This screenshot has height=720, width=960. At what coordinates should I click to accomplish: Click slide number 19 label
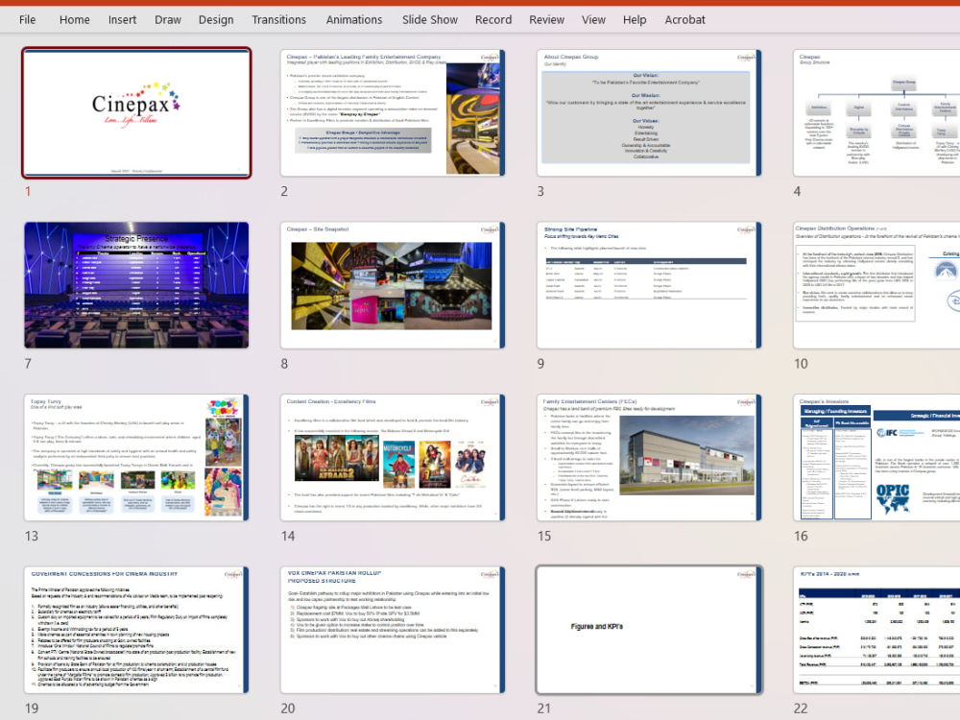click(x=32, y=708)
